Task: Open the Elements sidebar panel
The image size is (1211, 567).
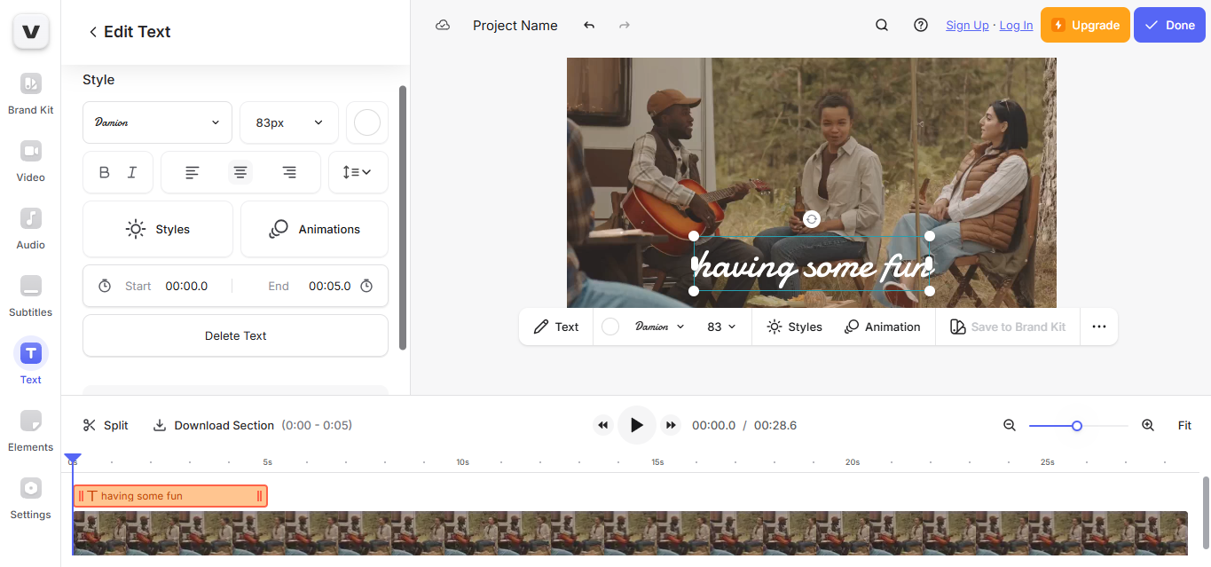Action: [x=31, y=430]
